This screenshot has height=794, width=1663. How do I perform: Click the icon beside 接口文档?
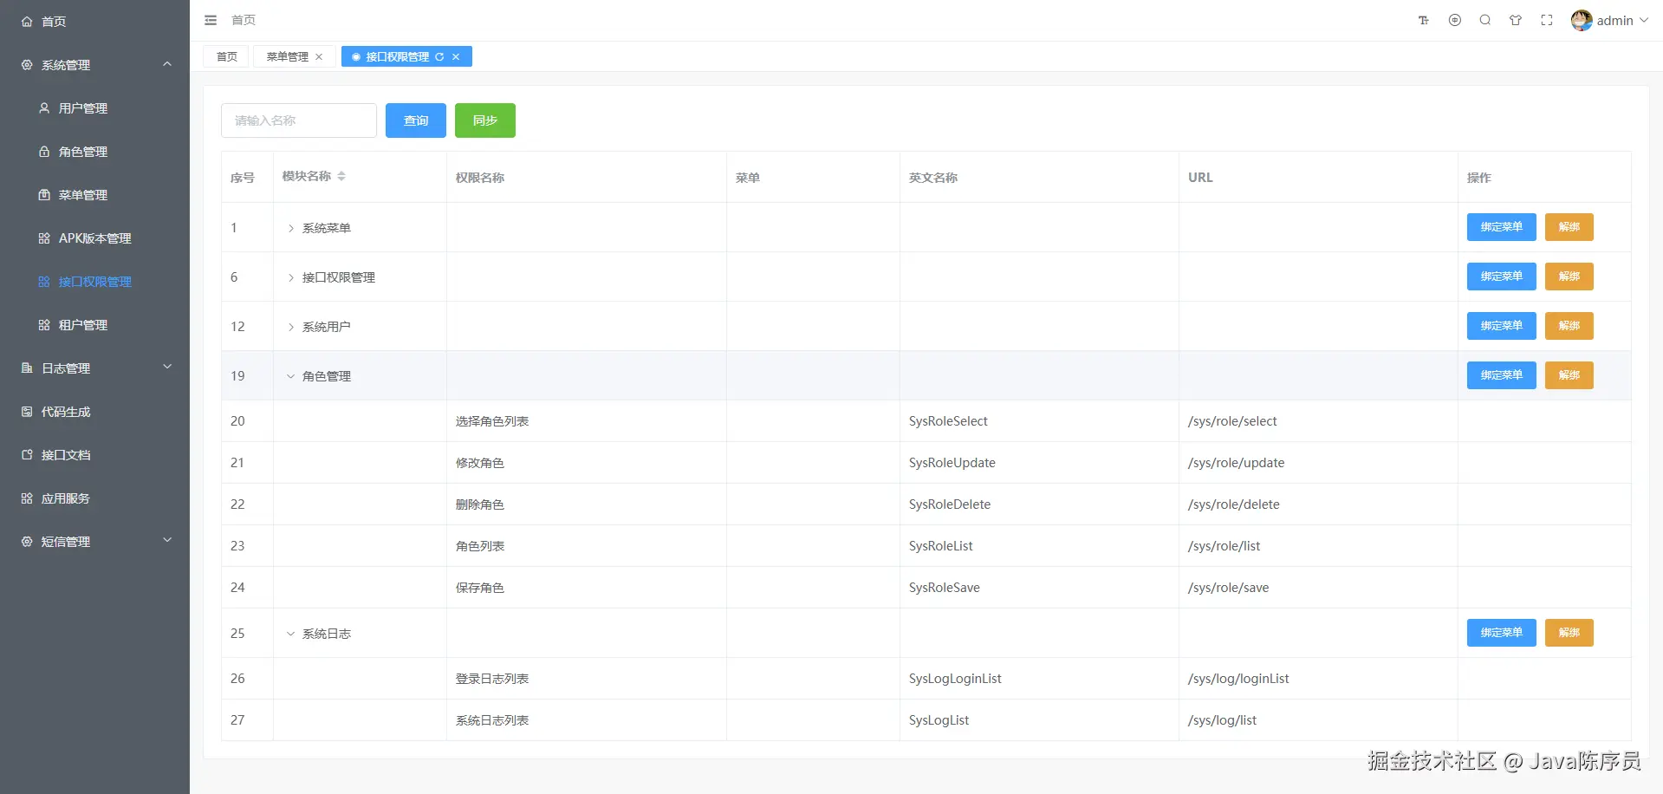tap(27, 455)
